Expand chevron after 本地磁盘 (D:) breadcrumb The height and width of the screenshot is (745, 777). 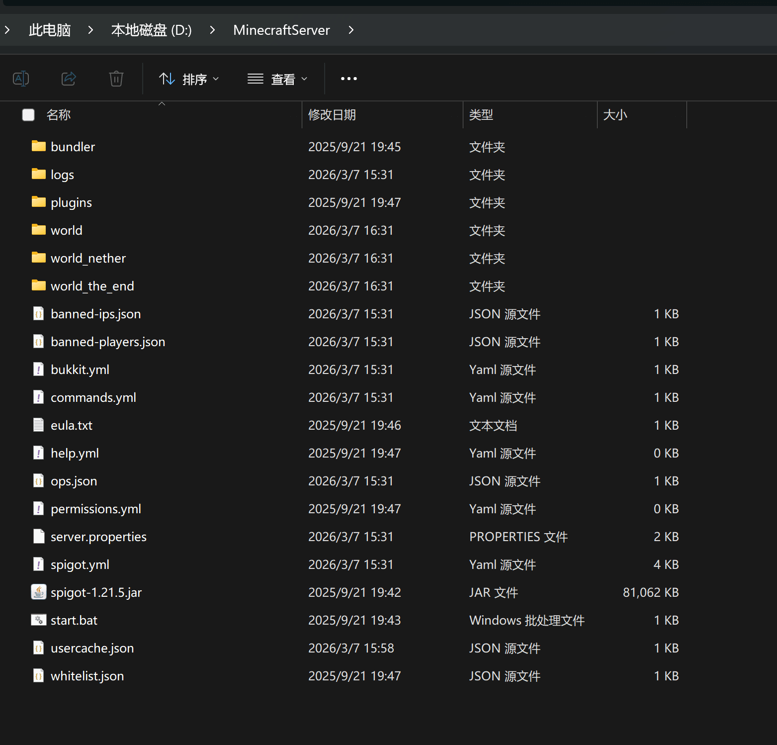point(212,30)
